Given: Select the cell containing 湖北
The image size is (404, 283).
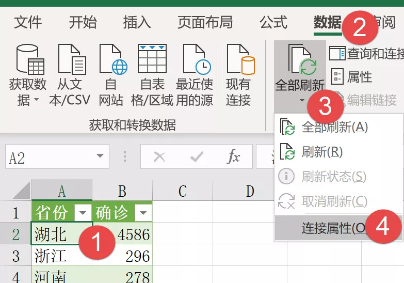Looking at the screenshot, I should [62, 233].
